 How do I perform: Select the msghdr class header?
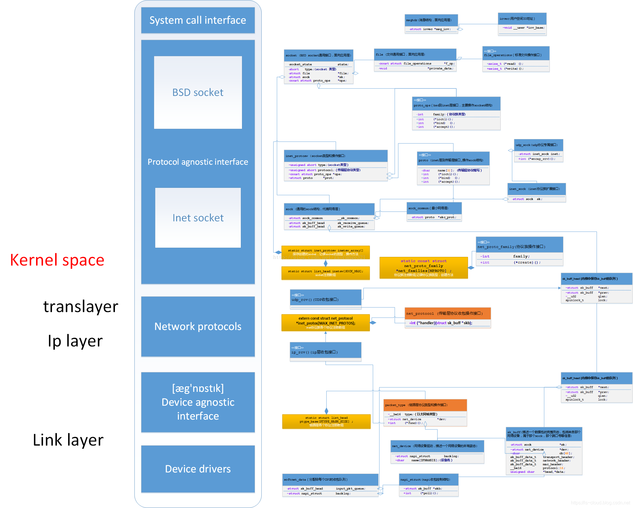tap(431, 20)
